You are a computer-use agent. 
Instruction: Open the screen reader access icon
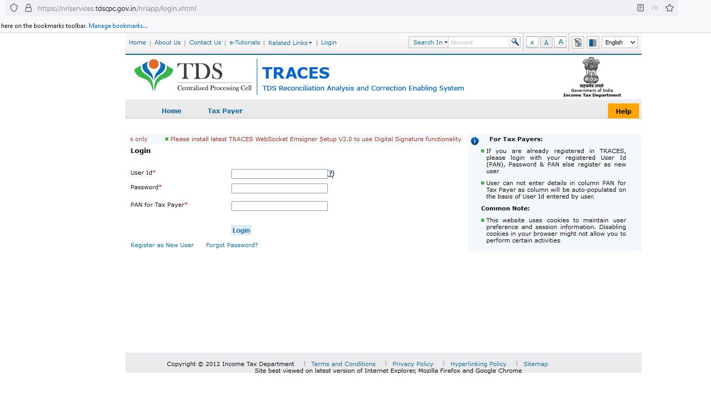click(x=577, y=42)
